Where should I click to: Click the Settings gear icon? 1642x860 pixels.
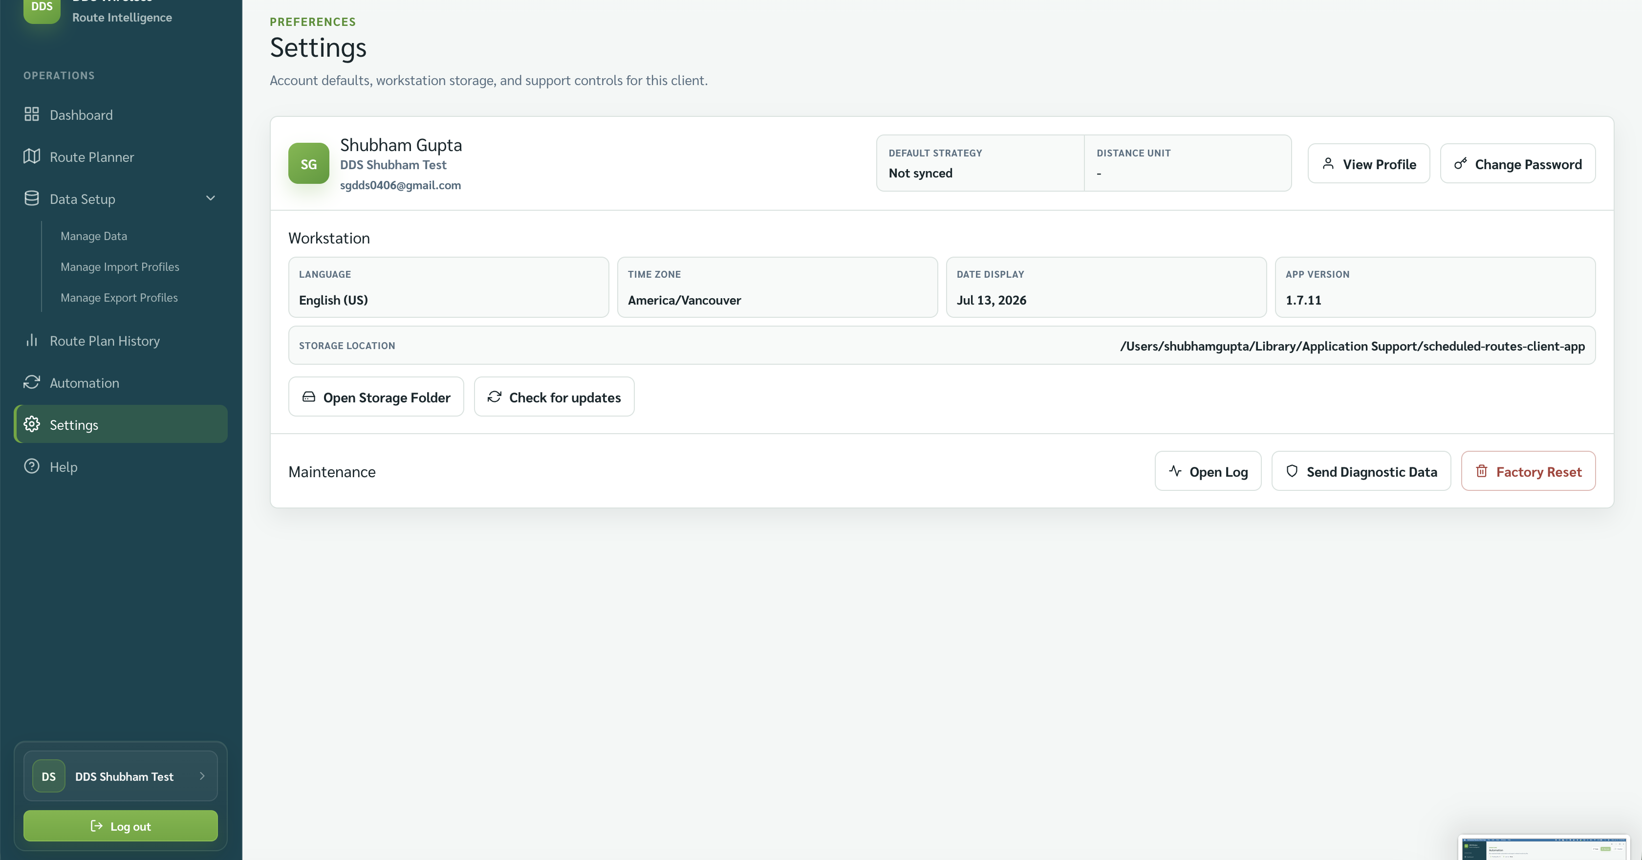pos(31,424)
